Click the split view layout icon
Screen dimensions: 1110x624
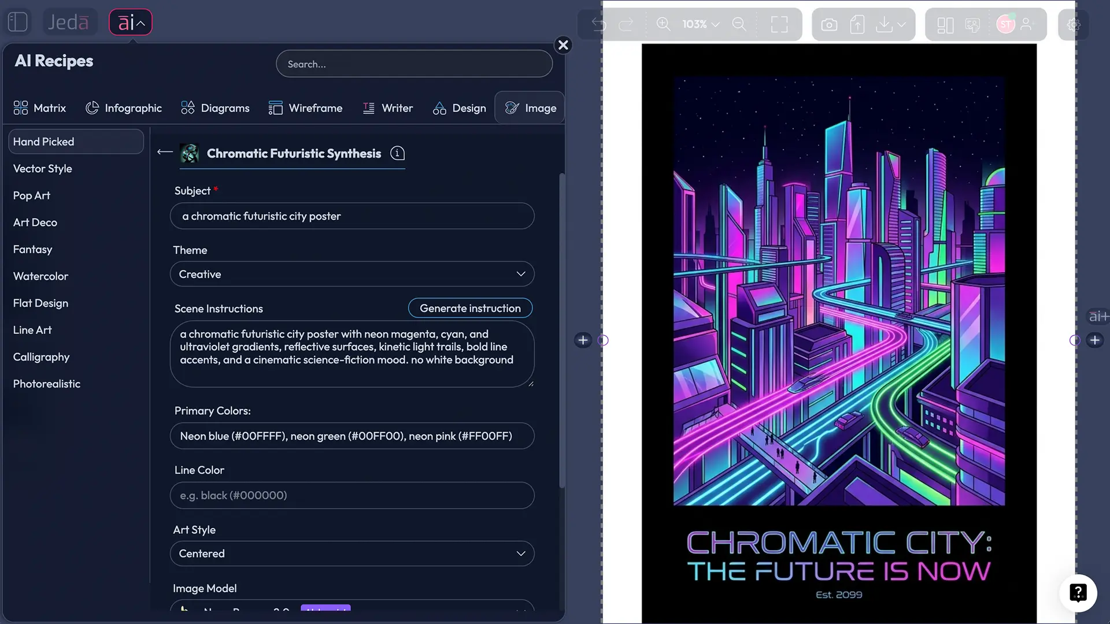coord(945,25)
